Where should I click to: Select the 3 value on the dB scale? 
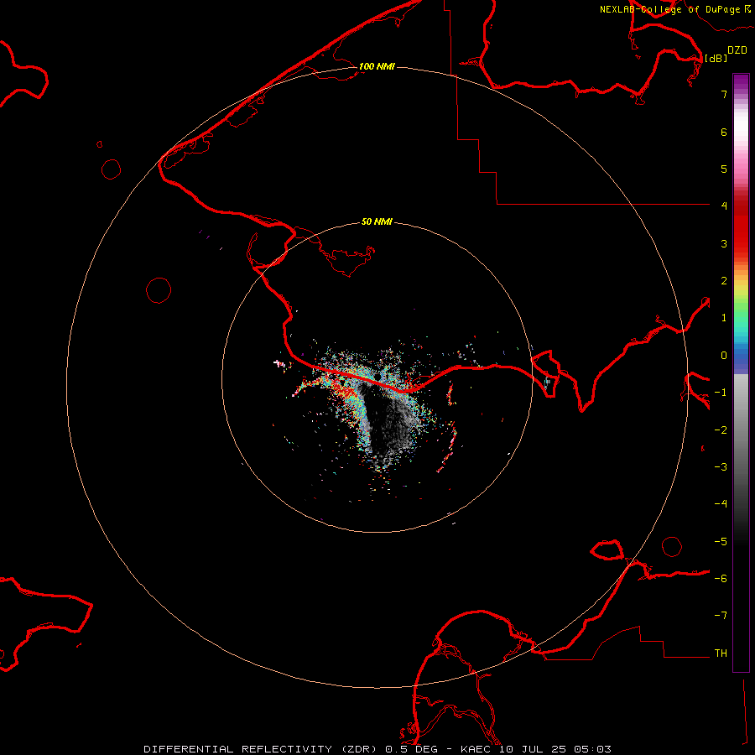click(724, 243)
